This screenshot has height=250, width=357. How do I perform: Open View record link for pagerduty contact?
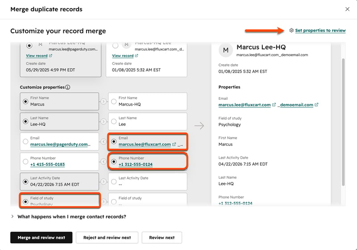pos(37,56)
